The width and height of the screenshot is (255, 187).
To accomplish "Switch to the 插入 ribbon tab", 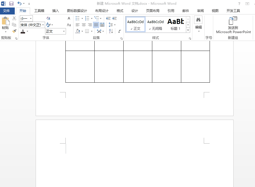I will pos(56,11).
